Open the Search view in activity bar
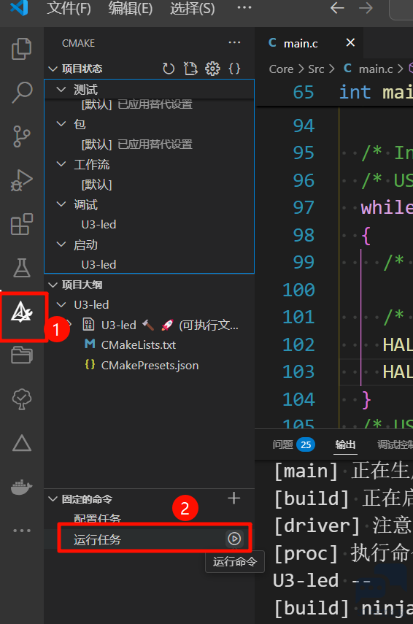This screenshot has width=413, height=624. click(x=21, y=93)
